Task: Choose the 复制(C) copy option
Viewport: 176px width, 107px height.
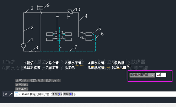Action: 57,94
